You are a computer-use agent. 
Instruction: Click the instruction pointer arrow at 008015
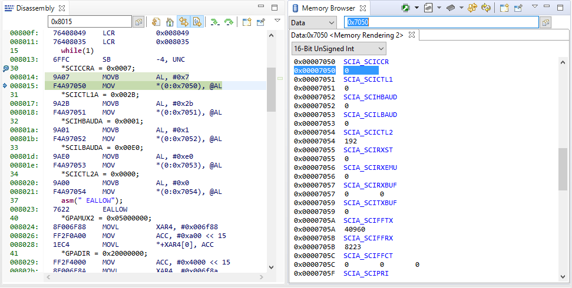click(5, 86)
